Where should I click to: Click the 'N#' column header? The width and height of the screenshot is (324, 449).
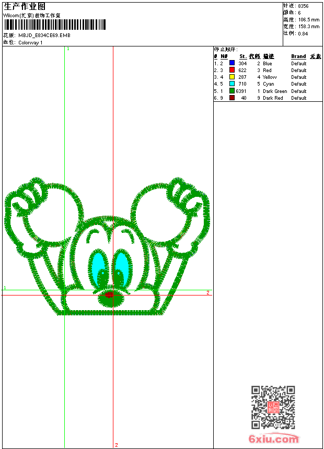point(224,56)
